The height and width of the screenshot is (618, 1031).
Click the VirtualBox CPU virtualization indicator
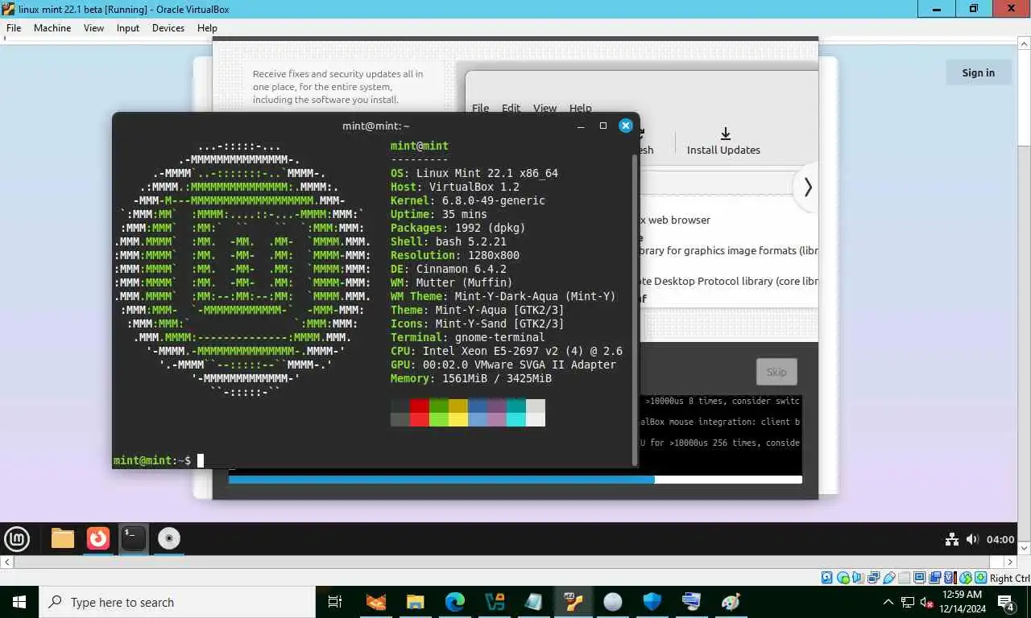[950, 578]
